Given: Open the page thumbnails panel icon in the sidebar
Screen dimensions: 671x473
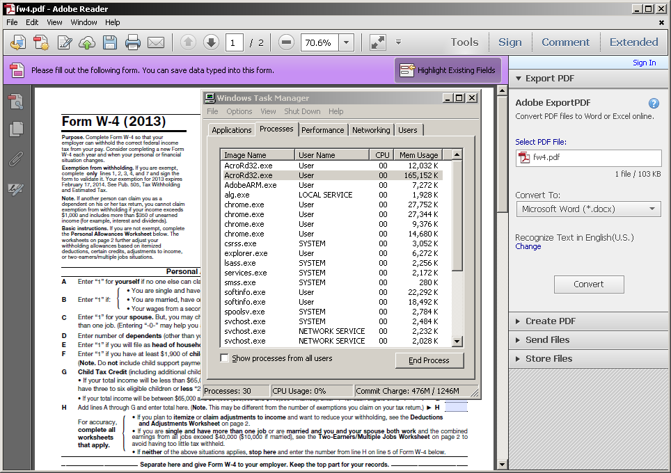Looking at the screenshot, I should click(16, 102).
